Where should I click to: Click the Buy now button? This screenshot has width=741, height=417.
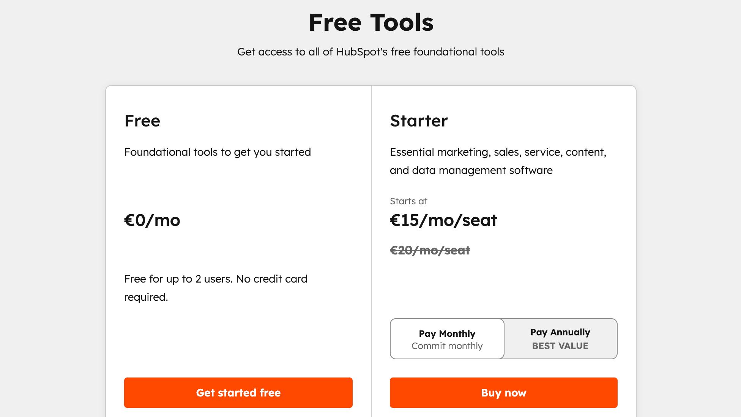(x=503, y=393)
